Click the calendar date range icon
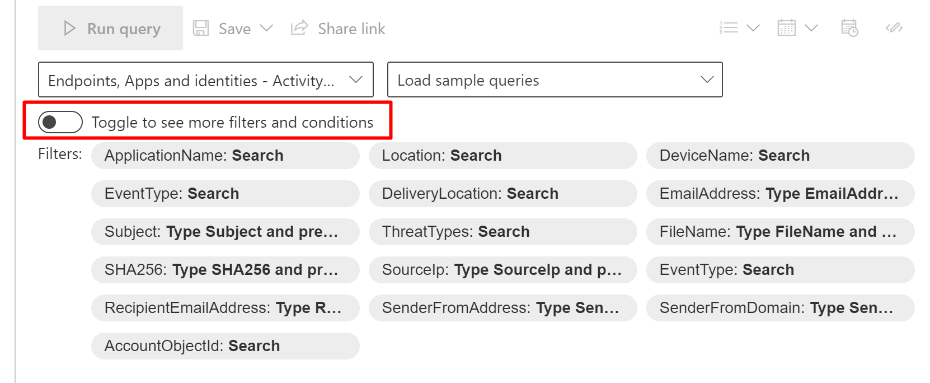 786,28
